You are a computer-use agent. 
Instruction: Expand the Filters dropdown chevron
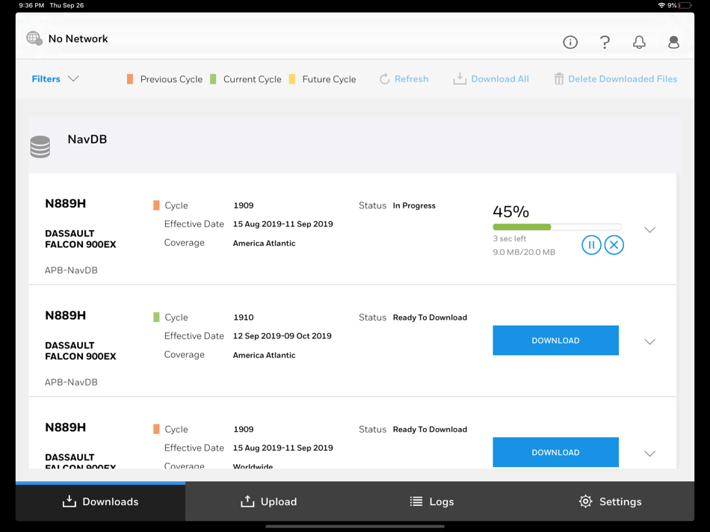pos(73,78)
